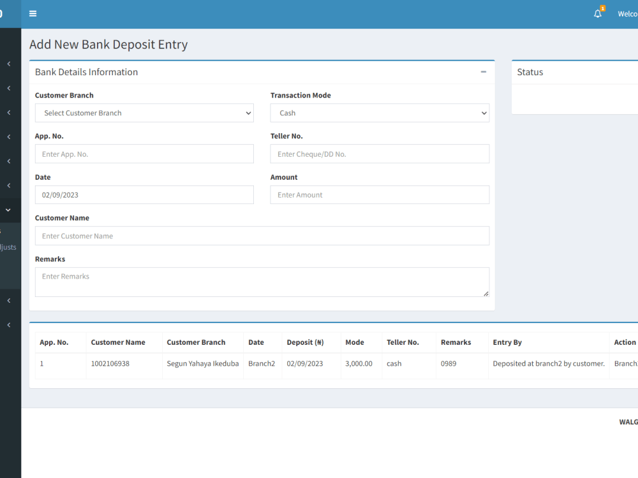Collapse the Bank Details Information panel
The width and height of the screenshot is (638, 478).
(x=484, y=72)
